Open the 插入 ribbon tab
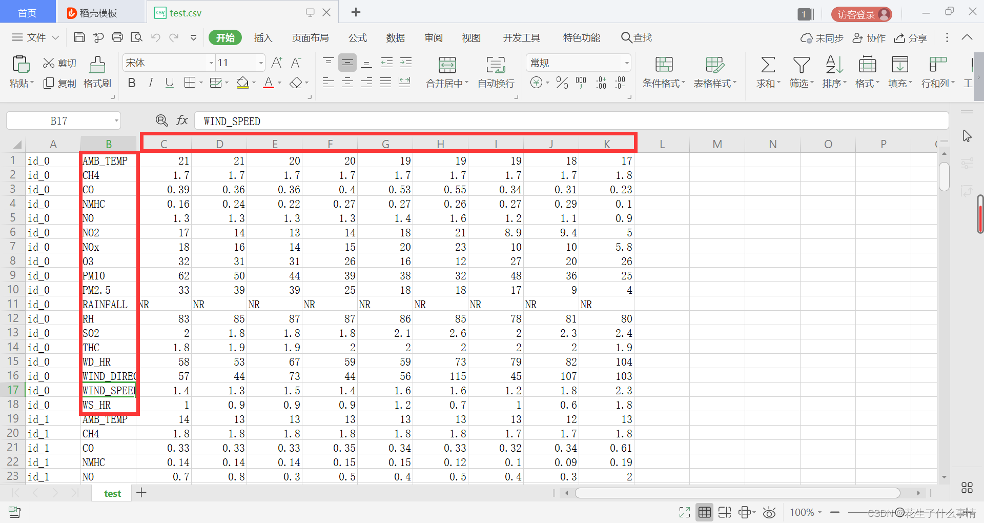The width and height of the screenshot is (984, 523). click(x=263, y=37)
